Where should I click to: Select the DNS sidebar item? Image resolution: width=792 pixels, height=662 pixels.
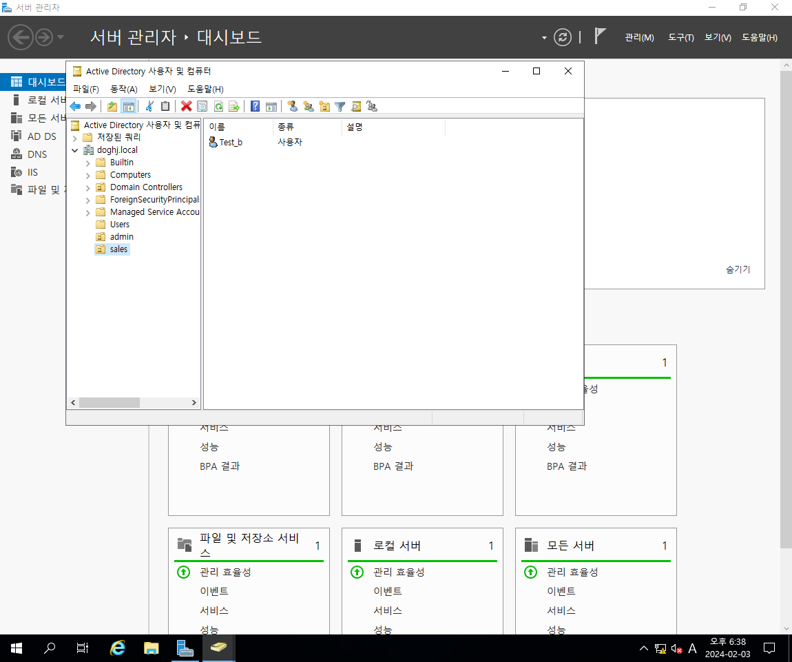pos(37,154)
